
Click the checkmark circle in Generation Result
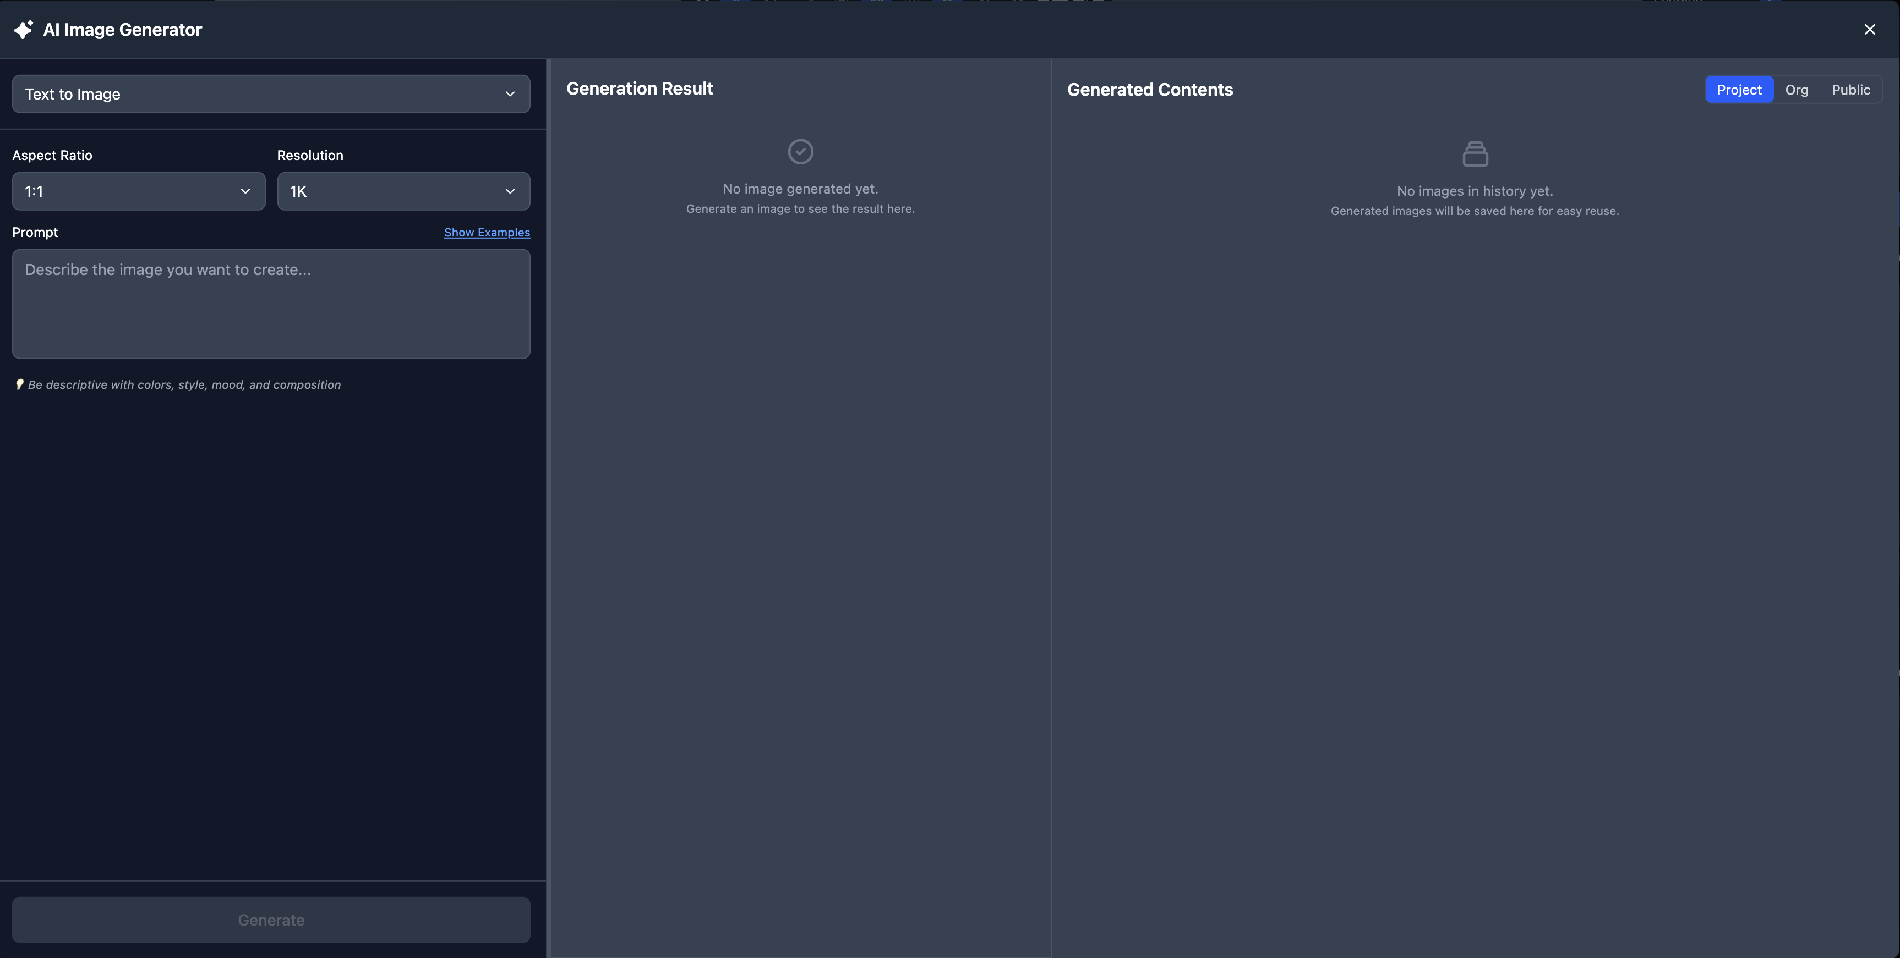[x=800, y=152]
